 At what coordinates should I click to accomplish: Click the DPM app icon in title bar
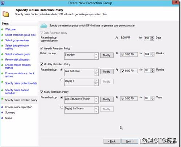click(3, 3)
